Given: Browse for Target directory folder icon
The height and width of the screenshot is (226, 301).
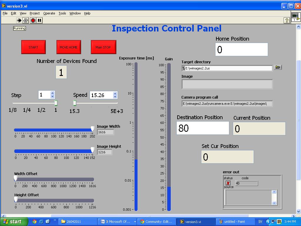Looking at the screenshot, I should tap(277, 67).
